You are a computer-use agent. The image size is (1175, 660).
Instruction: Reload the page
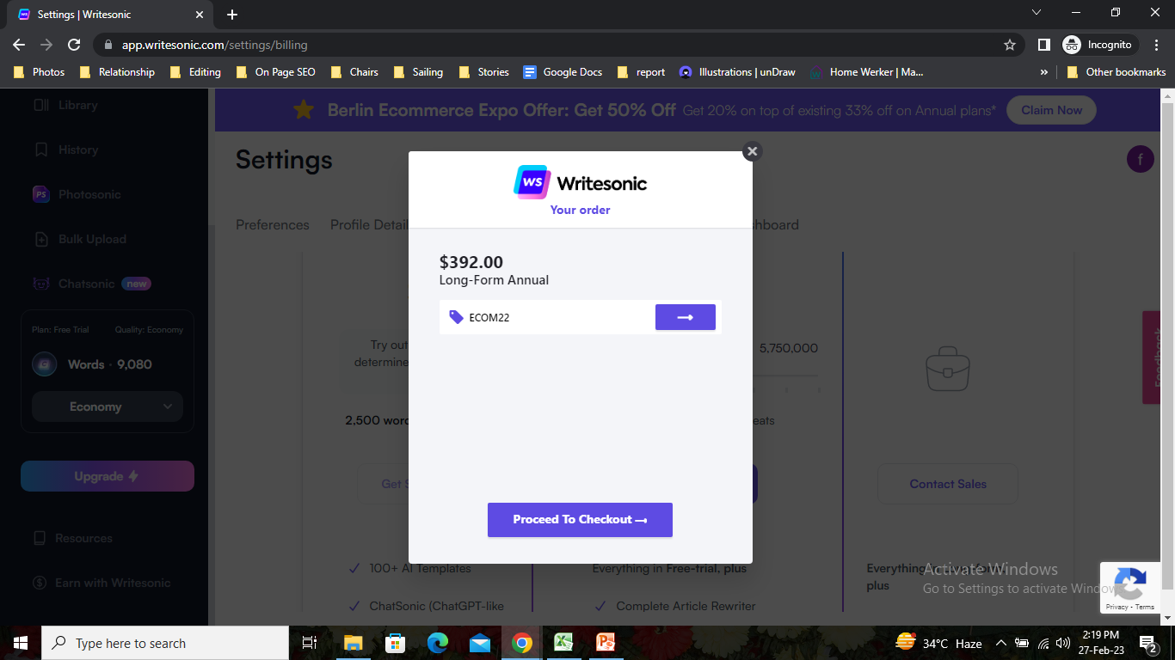pyautogui.click(x=74, y=45)
